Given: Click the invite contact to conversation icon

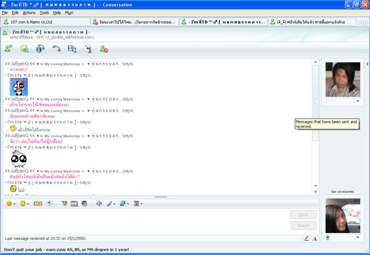Looking at the screenshot, I should [9, 49].
